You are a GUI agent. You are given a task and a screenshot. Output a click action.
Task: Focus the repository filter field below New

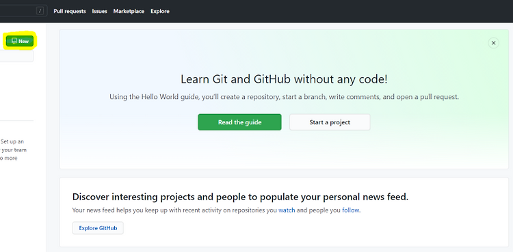click(x=16, y=56)
